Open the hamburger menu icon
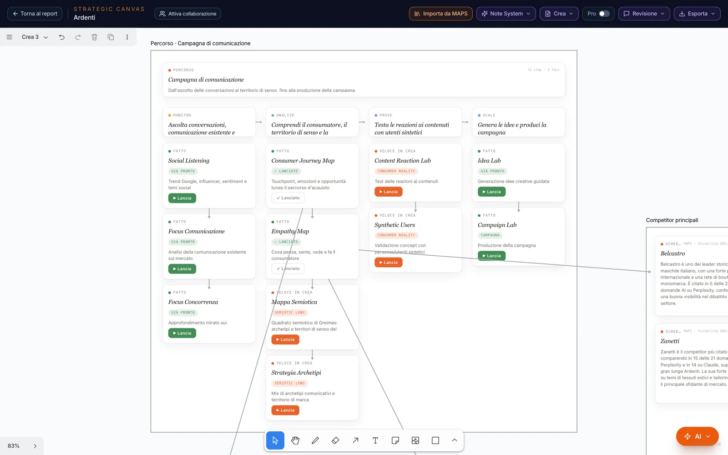Screen dimensions: 728x455 coord(9,37)
